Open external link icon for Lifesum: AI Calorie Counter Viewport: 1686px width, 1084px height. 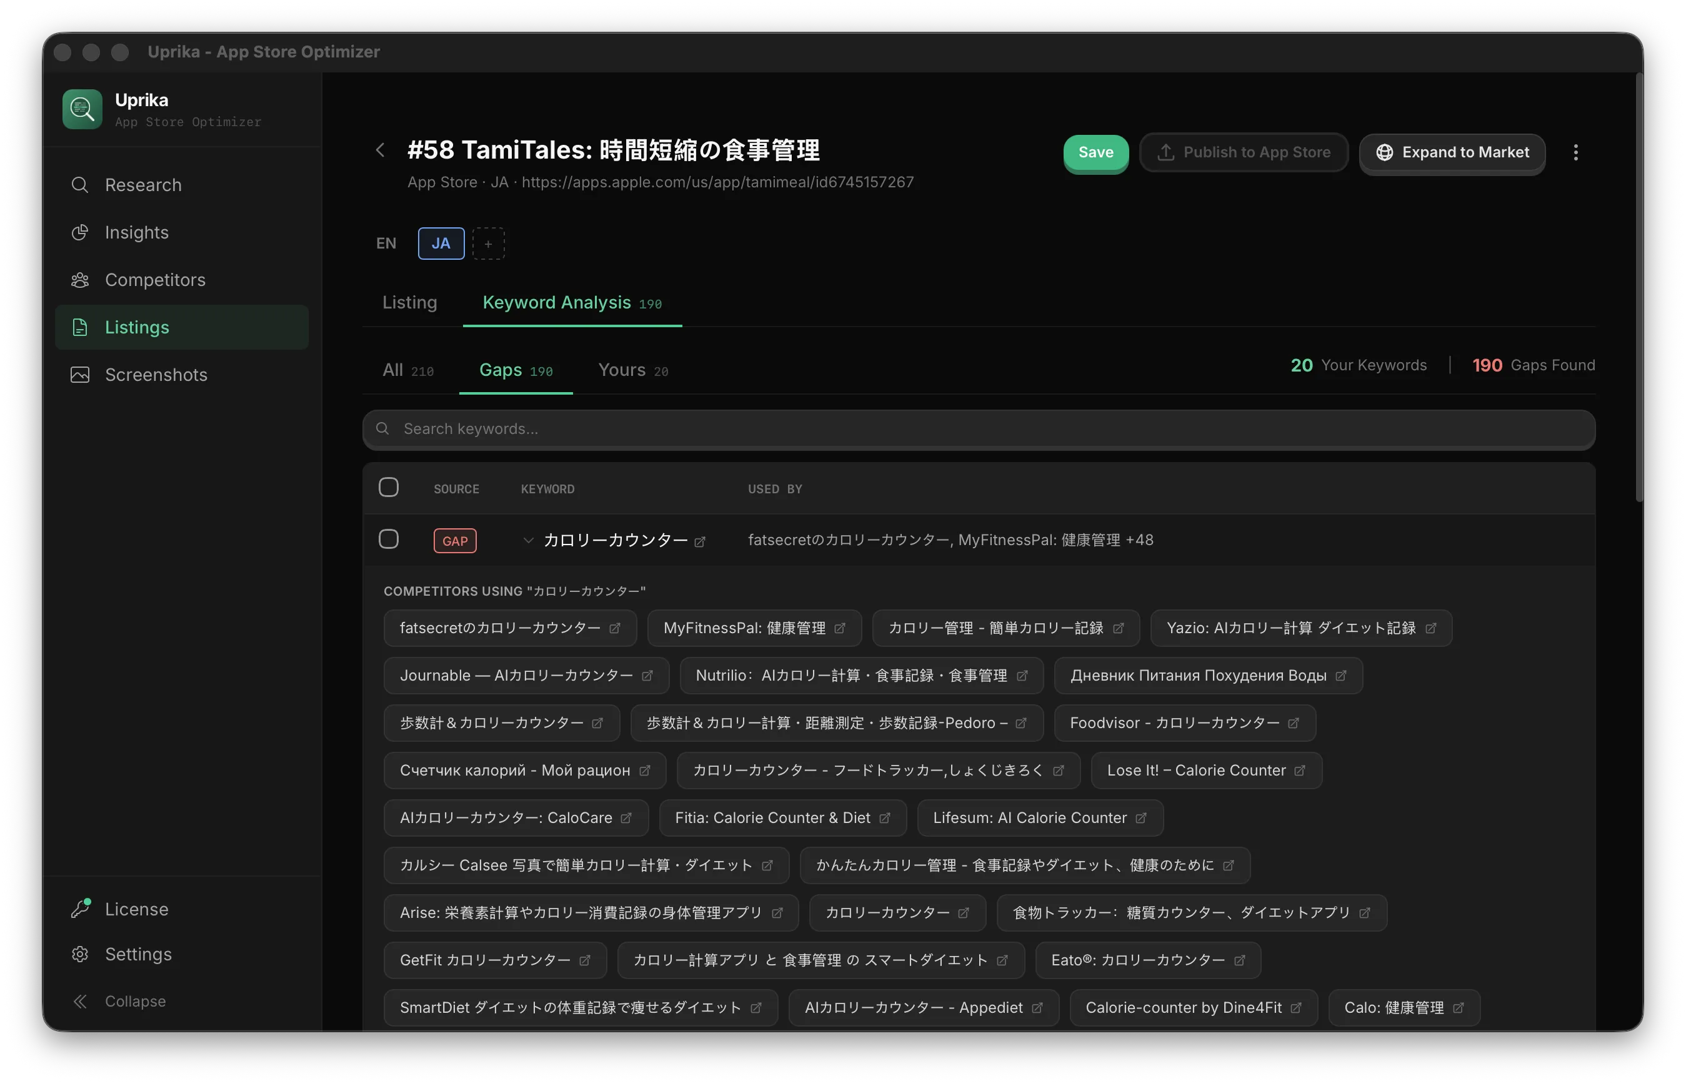coord(1141,818)
